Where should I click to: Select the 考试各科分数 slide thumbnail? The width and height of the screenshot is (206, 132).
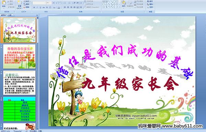20,127
